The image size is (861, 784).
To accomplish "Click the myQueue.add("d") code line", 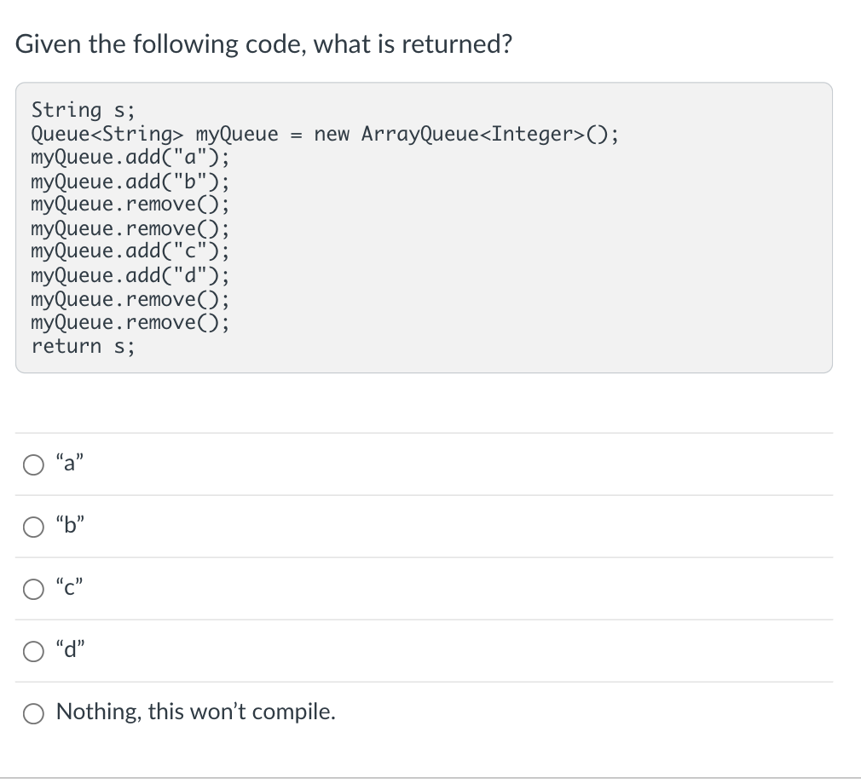I will tap(130, 275).
